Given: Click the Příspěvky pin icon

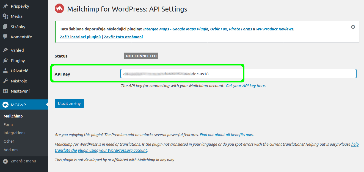Looking at the screenshot, I should click(x=5, y=6).
